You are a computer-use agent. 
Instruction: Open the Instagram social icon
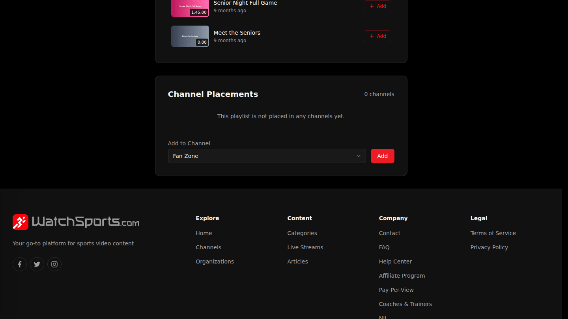tap(54, 264)
